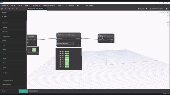Image resolution: width=170 pixels, height=95 pixels.
Task: Click the search magnifier icon in Library
Action: pos(2,16)
